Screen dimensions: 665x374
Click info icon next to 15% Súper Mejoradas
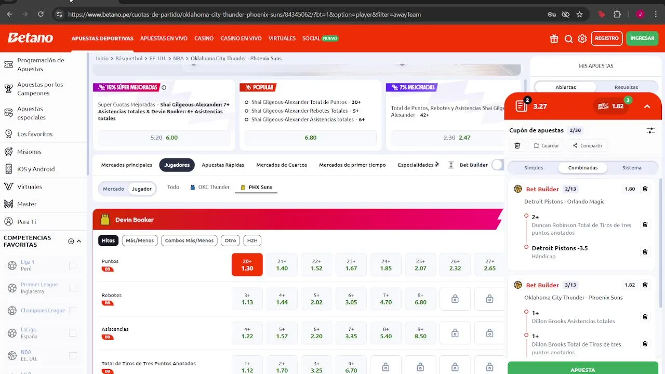pos(164,87)
